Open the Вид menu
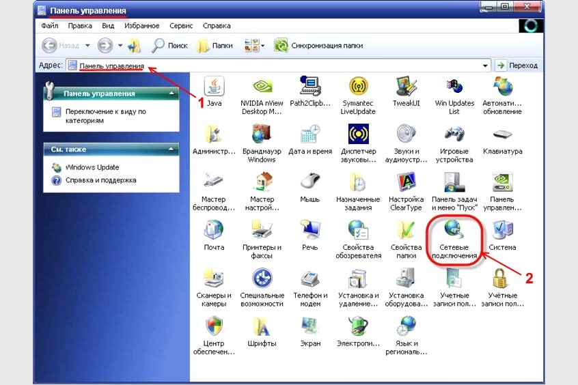The height and width of the screenshot is (385, 578). pos(108,26)
